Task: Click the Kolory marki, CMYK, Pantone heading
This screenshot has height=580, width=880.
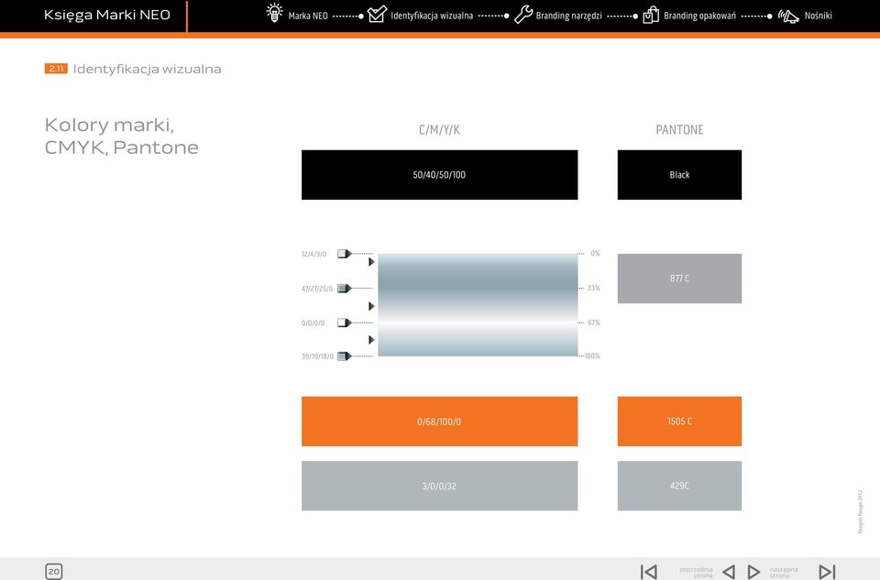Action: 121,136
